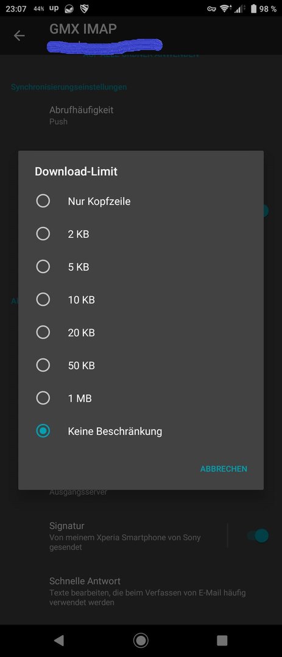Tap the VPN key icon in status bar
282x657 pixels.
[211, 9]
